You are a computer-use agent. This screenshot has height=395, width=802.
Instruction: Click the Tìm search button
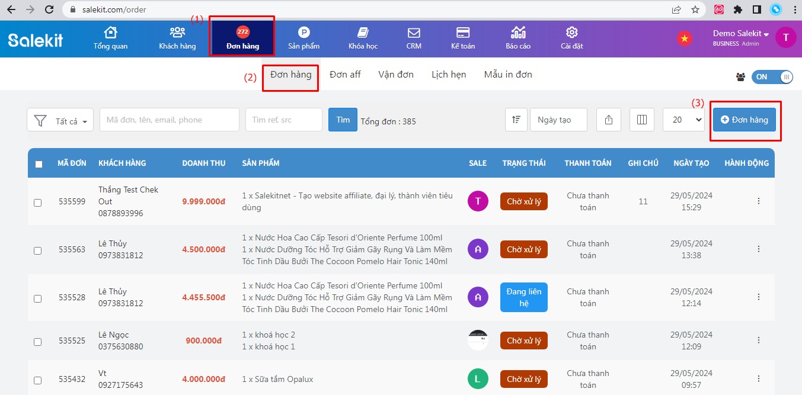pos(343,120)
